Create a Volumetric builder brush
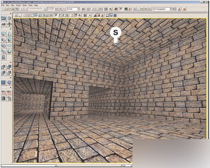Image resolution: width=210 pixels, height=168 pixels. click(4, 58)
